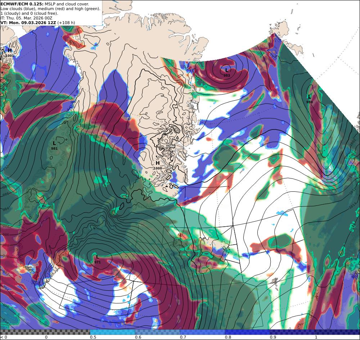Click the 0.6–0.7 colorbar segment
This screenshot has height=340, width=360.
point(158,332)
